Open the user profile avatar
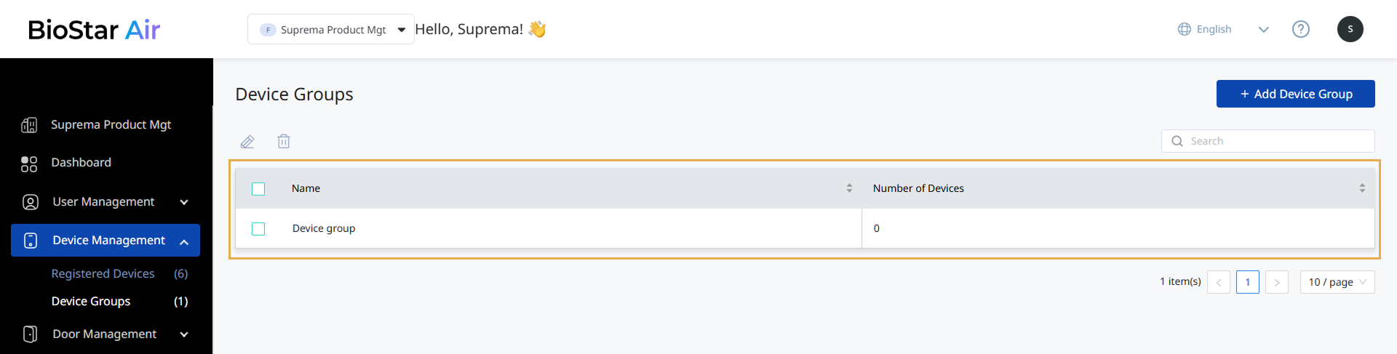The image size is (1397, 354). 1350,29
